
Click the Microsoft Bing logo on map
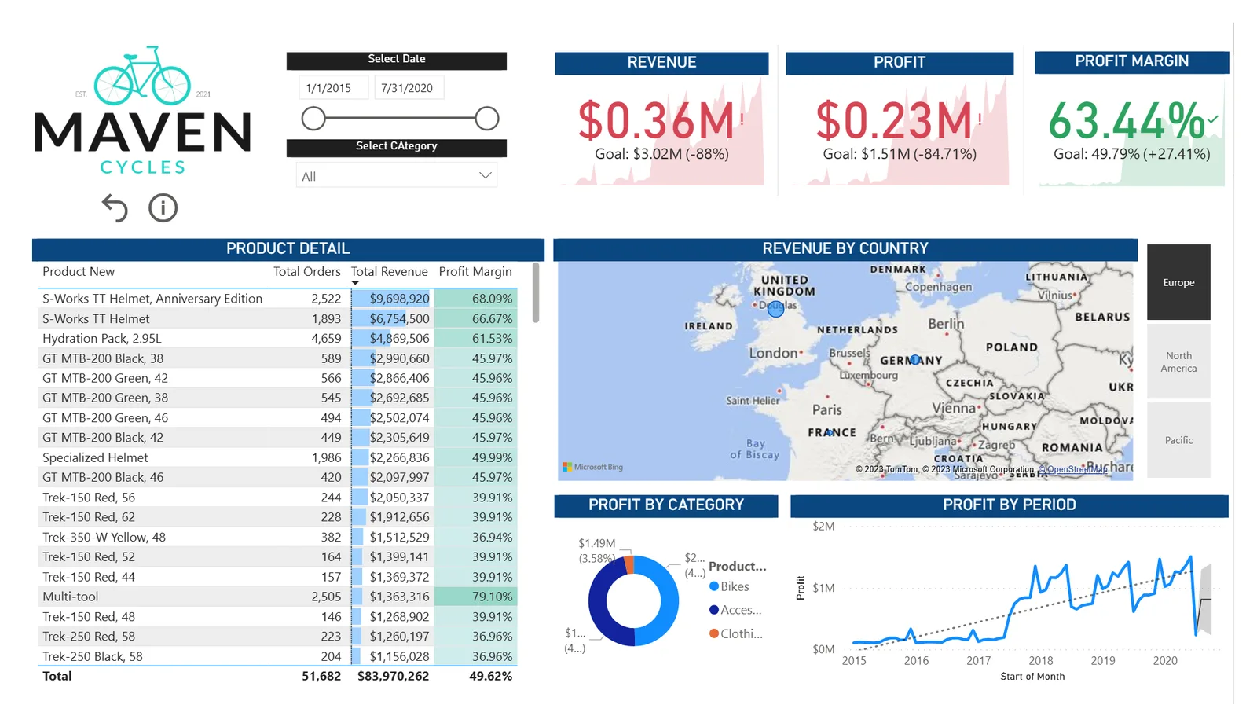point(592,467)
